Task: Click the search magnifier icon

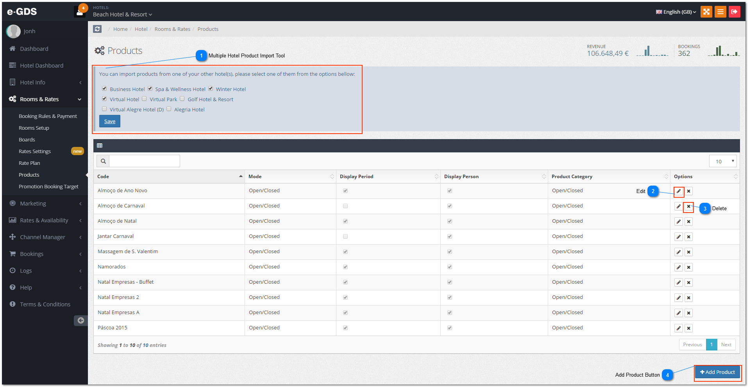Action: click(x=103, y=161)
